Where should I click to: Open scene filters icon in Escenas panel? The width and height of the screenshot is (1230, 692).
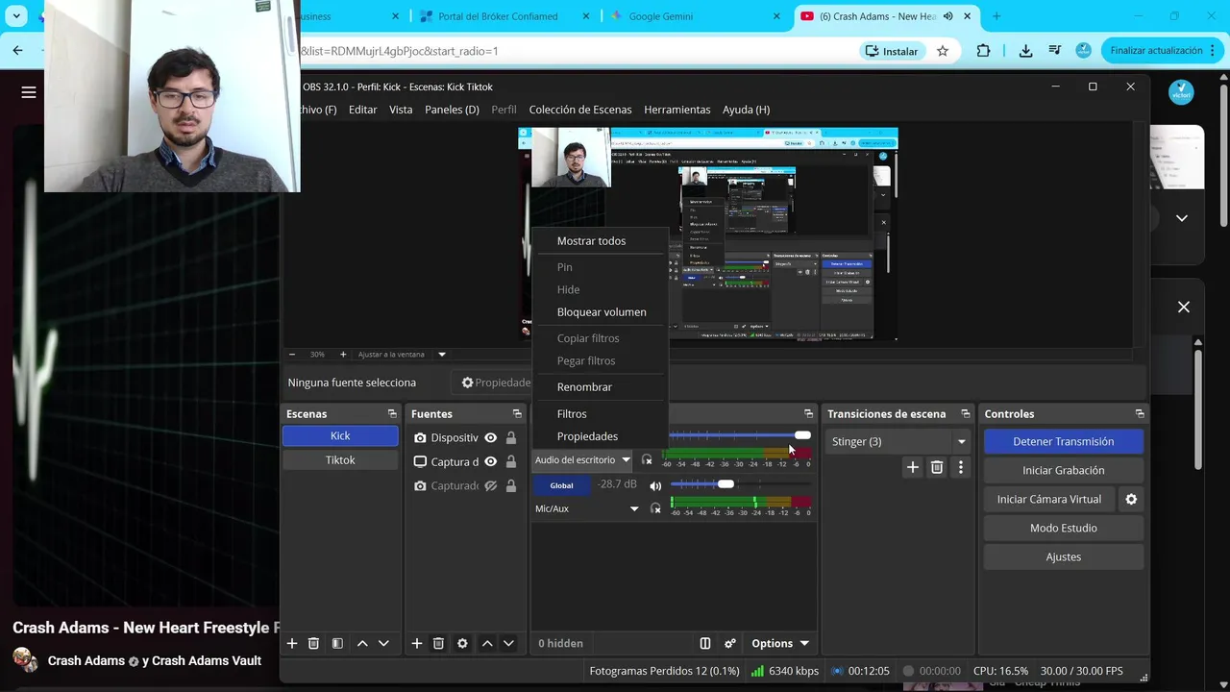click(337, 643)
